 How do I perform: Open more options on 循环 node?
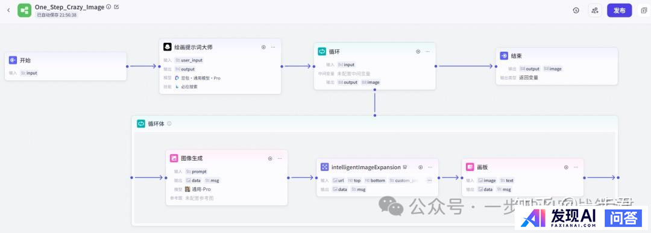427,51
